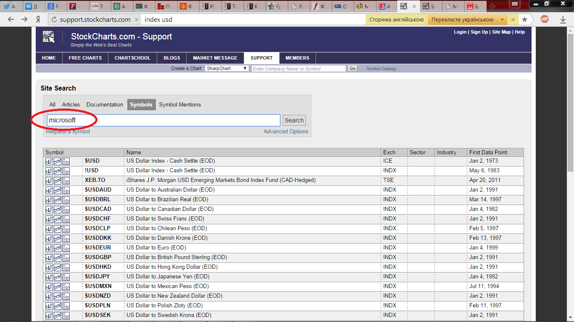Click the Help link in the header
The width and height of the screenshot is (574, 322).
coord(520,32)
